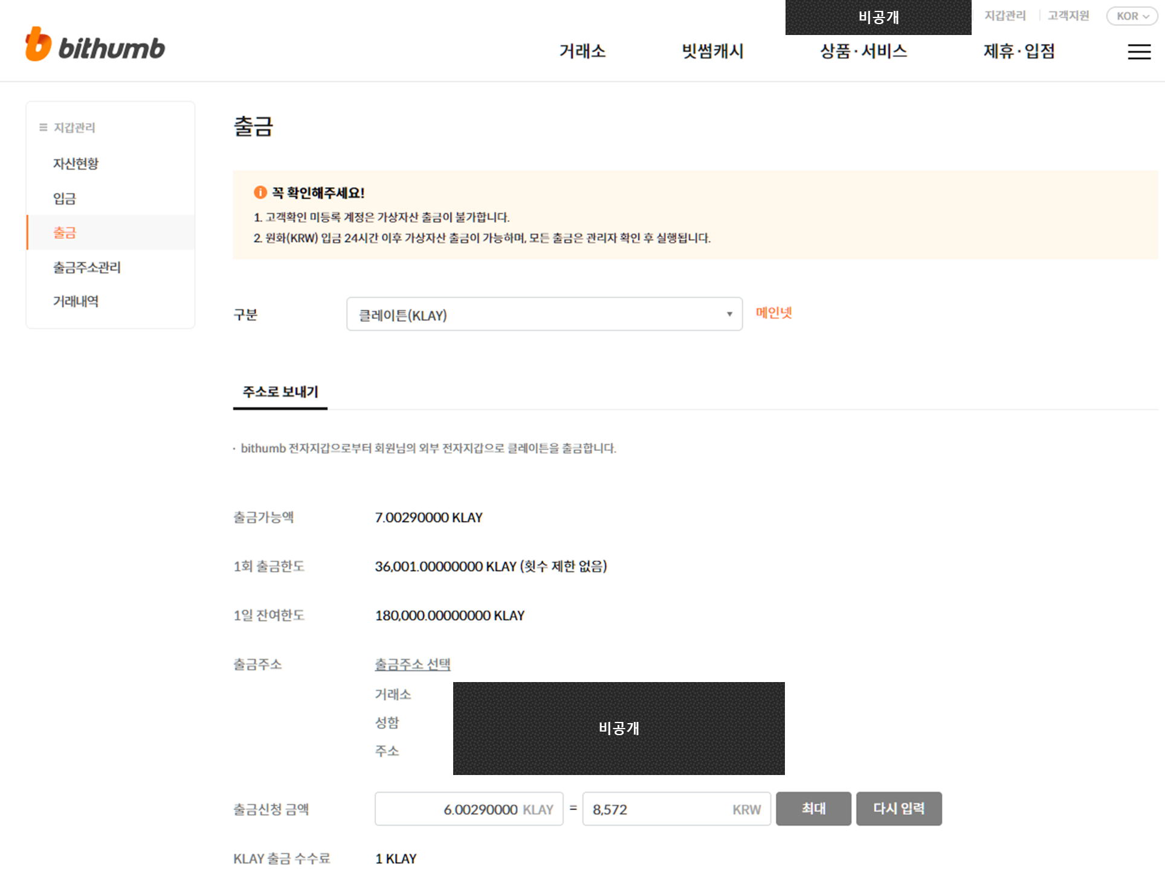Click the orange info warning icon
Viewport: 1165px width, 871px height.
pos(260,193)
